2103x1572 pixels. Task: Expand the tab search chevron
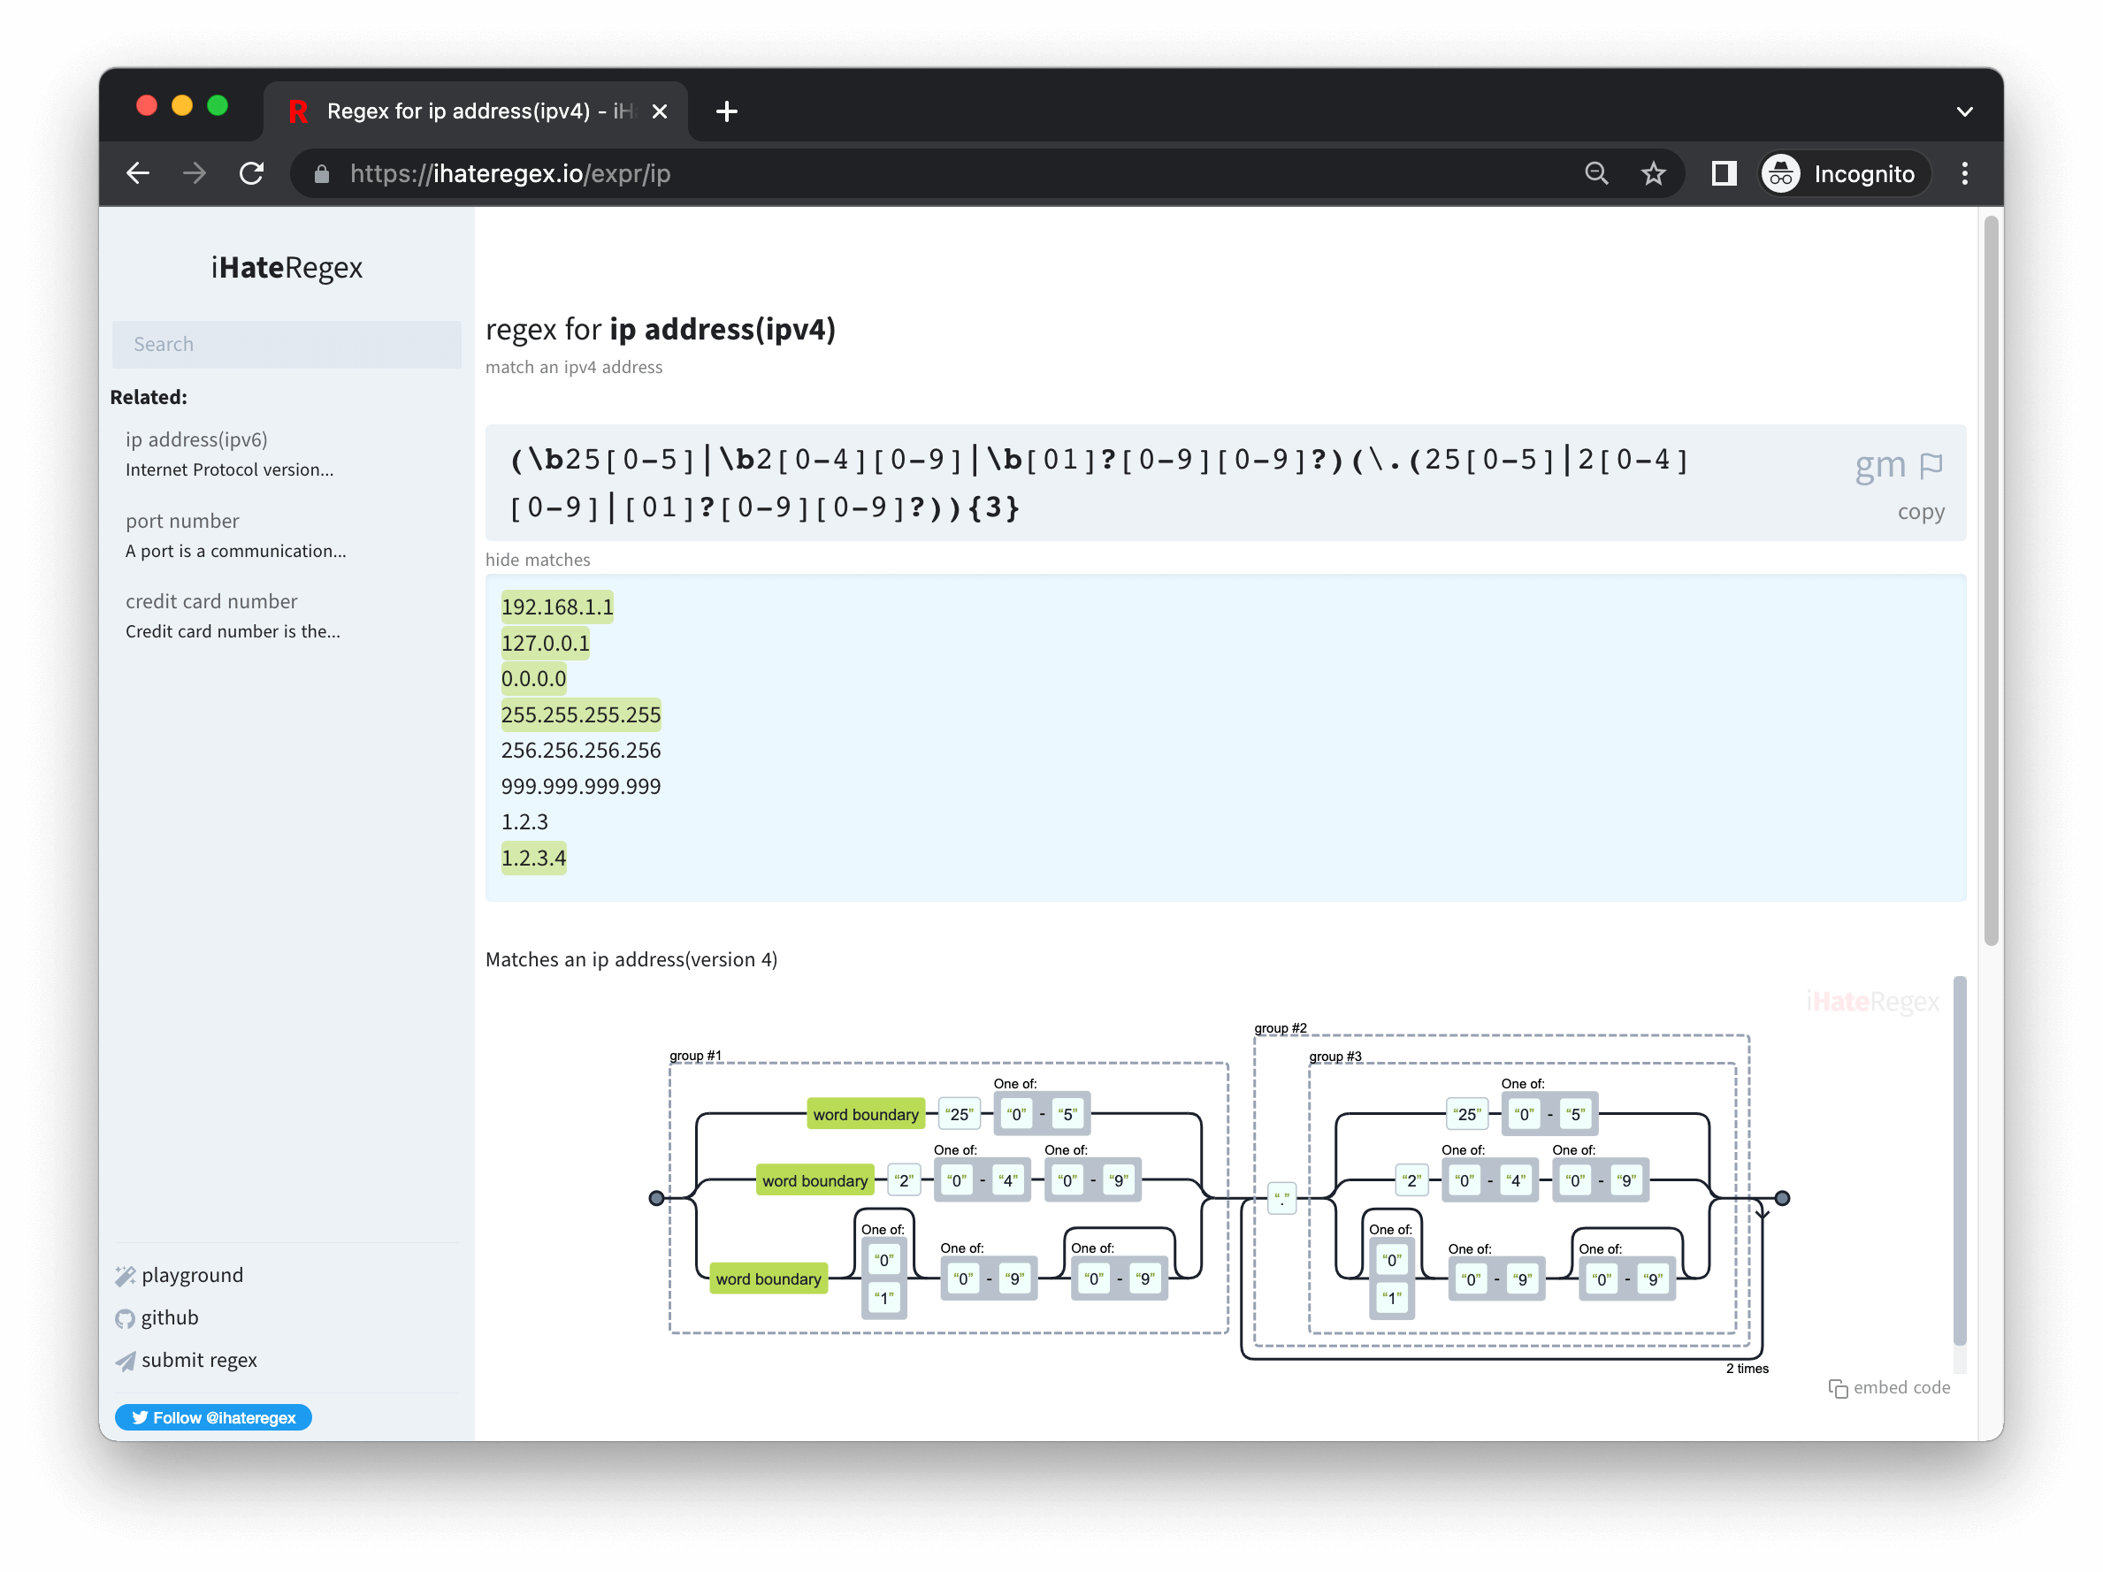(x=1964, y=112)
